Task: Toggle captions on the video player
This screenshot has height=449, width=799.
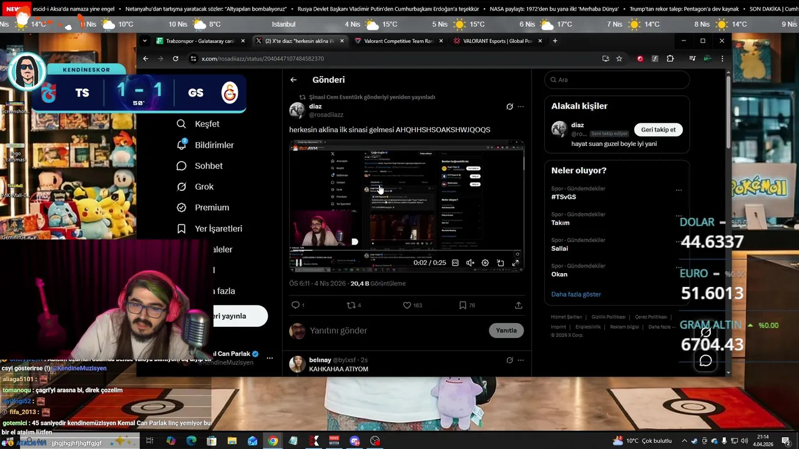Action: [455, 263]
